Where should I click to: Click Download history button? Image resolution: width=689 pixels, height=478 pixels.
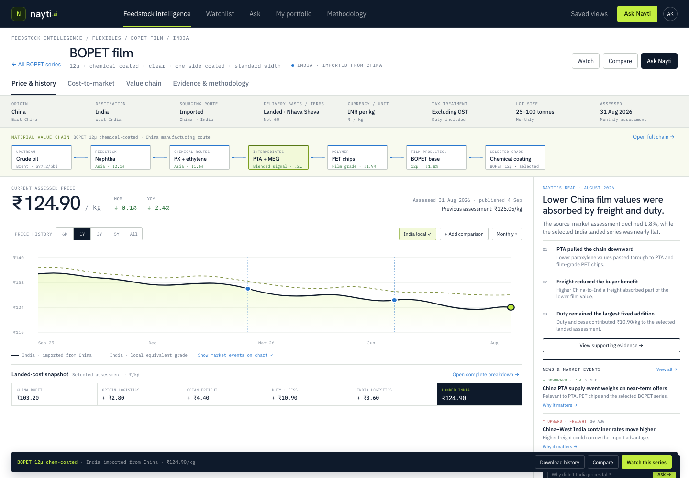560,462
